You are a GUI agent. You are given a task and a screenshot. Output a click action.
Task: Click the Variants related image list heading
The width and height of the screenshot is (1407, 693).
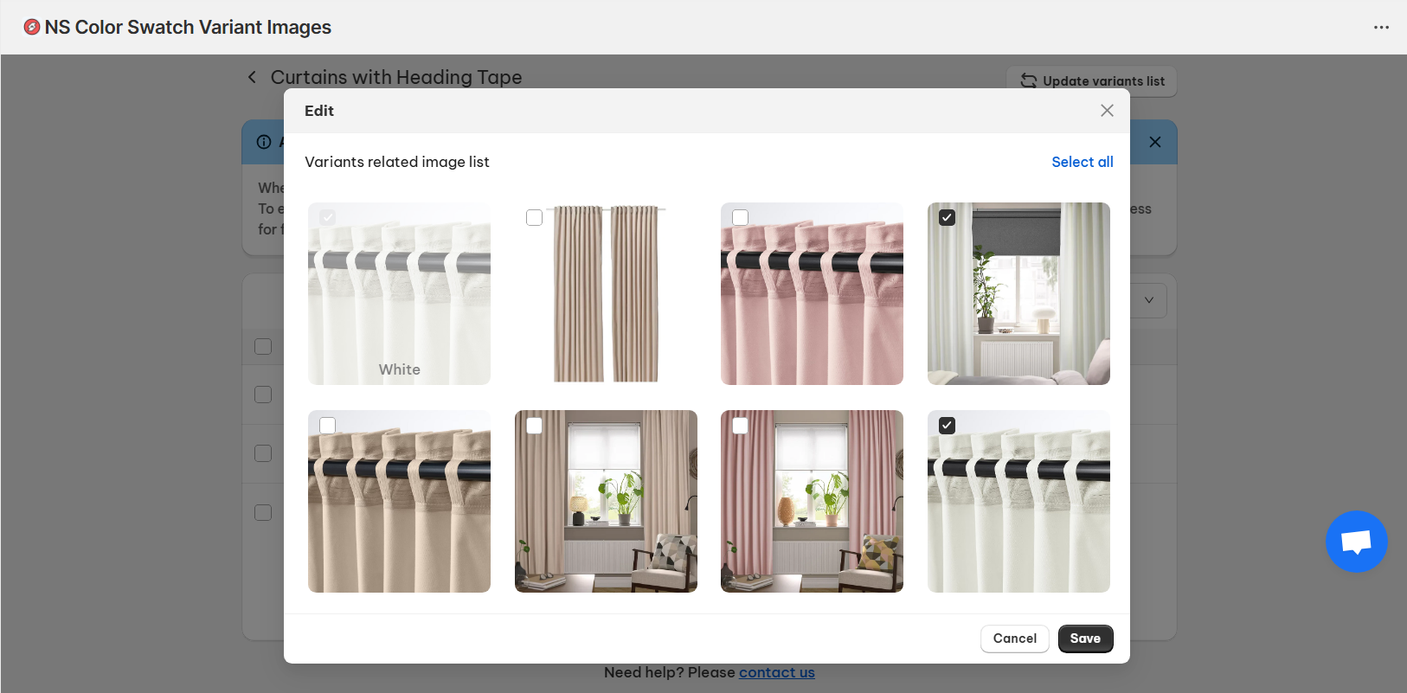pyautogui.click(x=397, y=162)
